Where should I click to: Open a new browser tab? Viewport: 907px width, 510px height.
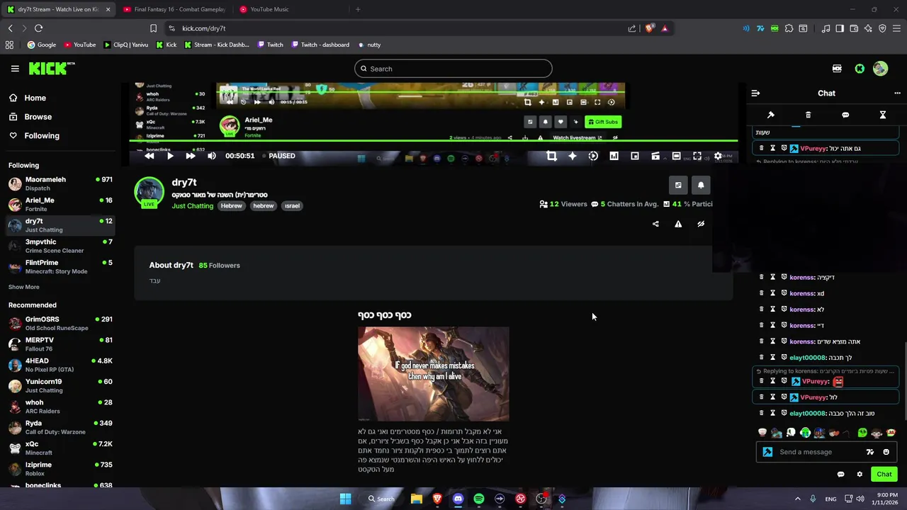(x=358, y=9)
